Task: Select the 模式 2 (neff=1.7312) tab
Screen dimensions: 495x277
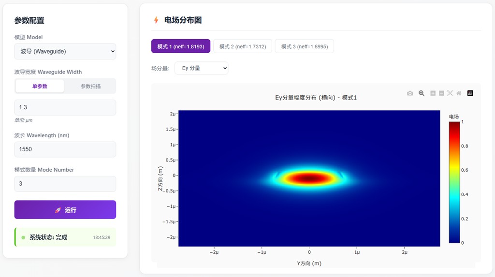Action: [243, 46]
